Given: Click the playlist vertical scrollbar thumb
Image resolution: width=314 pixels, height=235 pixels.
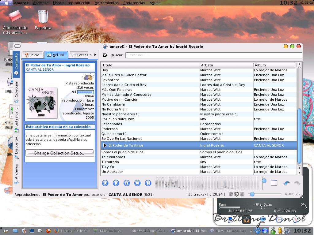Looking at the screenshot, I should (299, 136).
